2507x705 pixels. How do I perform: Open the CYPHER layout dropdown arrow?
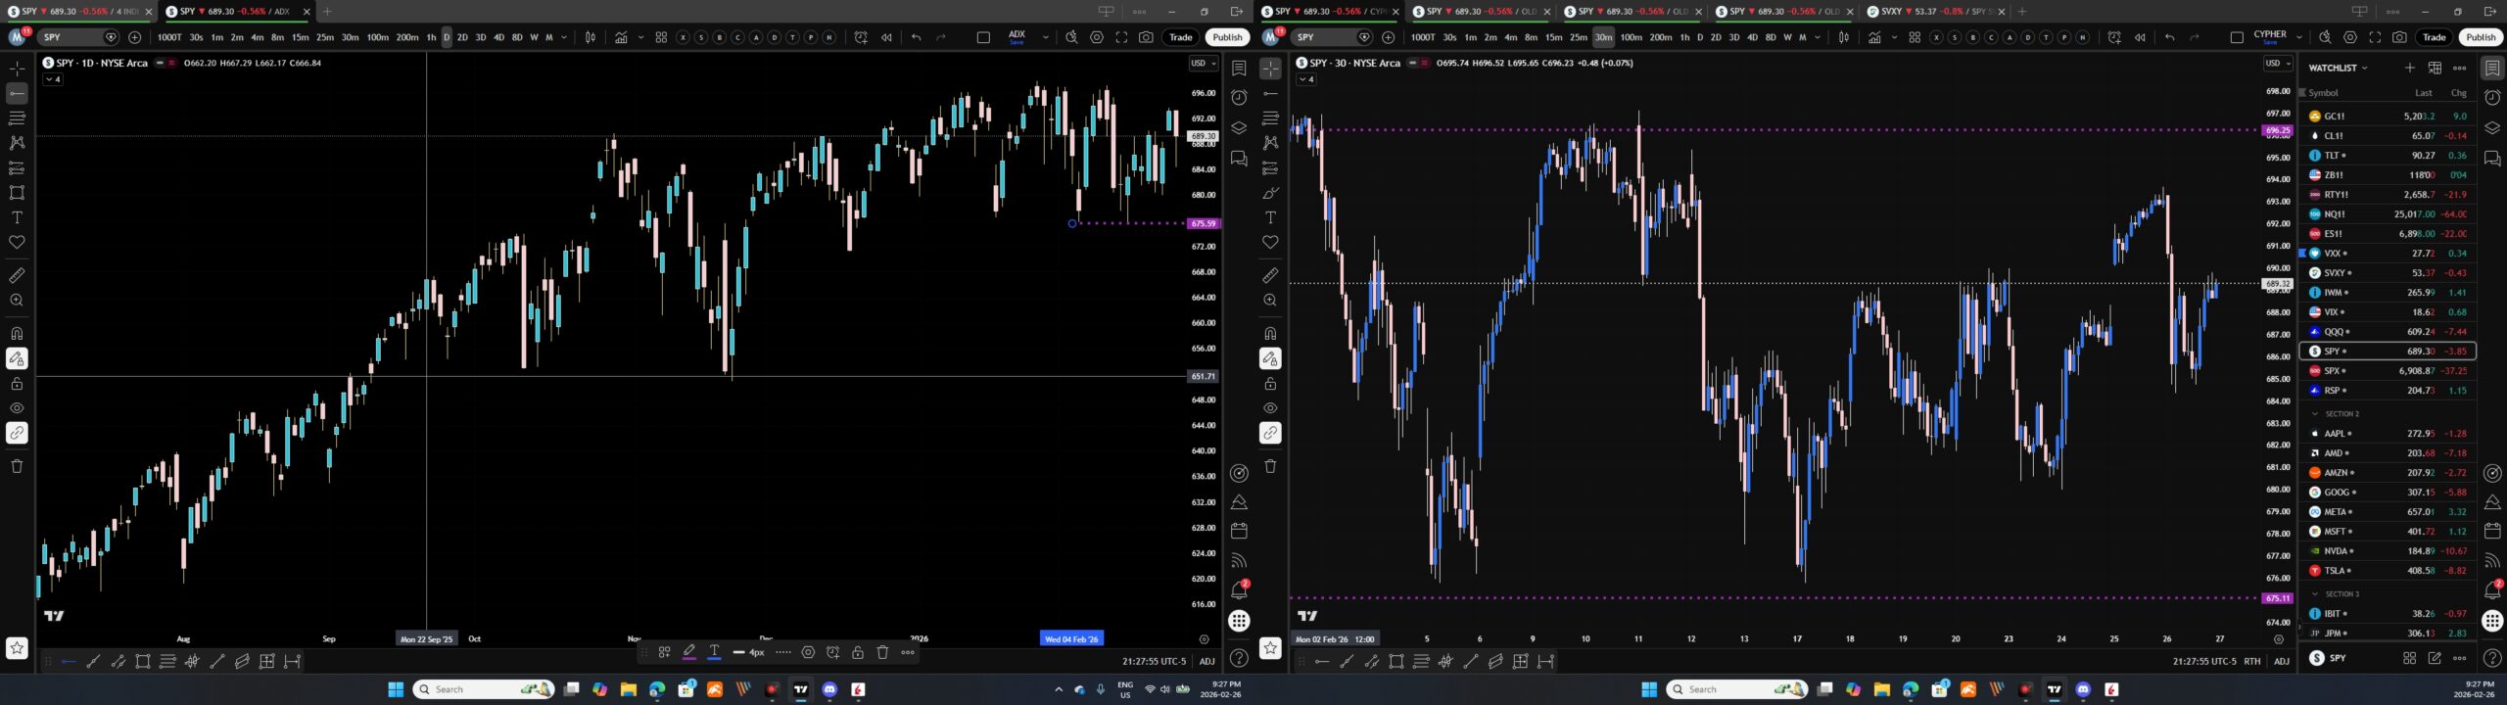[2298, 37]
